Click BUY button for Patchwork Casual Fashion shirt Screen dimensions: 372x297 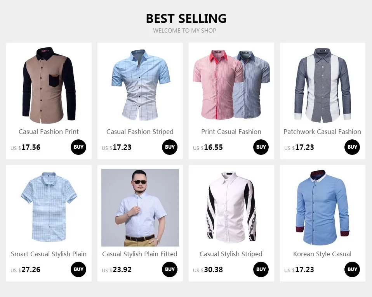352,147
